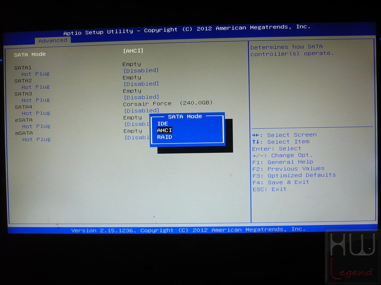The width and height of the screenshot is (381, 285).
Task: Select Hot Plug label under SATA4
Action: point(36,113)
